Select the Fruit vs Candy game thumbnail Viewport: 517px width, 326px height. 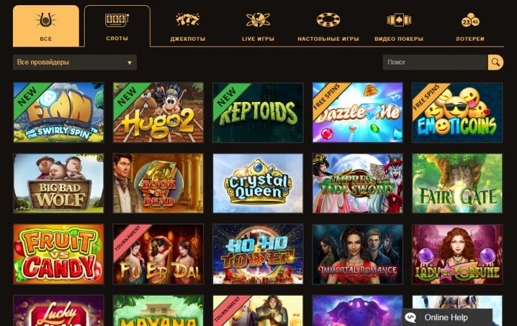tap(58, 254)
